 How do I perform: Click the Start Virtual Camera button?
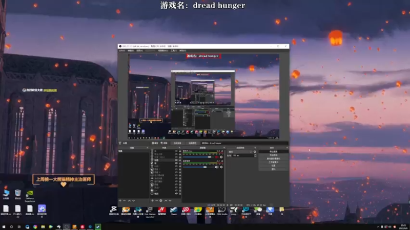click(274, 158)
